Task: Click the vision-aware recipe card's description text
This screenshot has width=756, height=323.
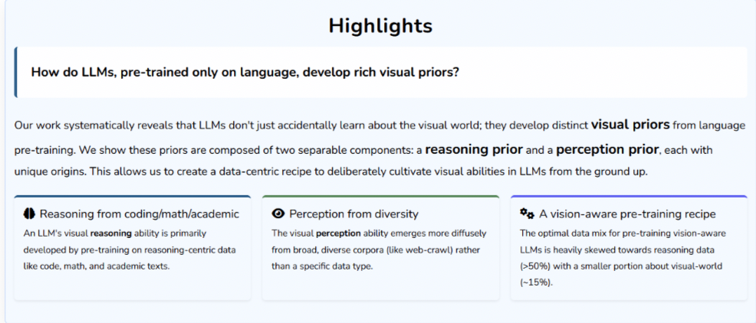Action: [623, 258]
